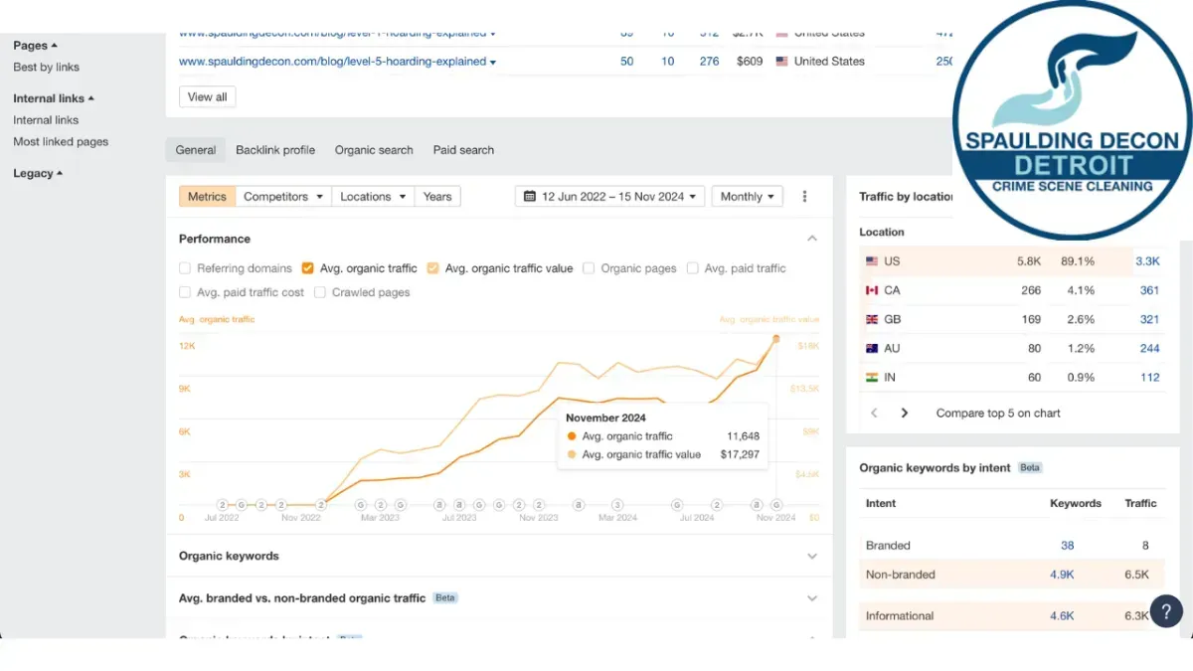
Task: Switch to the Paid search tab
Action: [463, 150]
